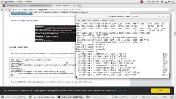Close the How to Install a Kub tab
176x99 pixels.
(x=75, y=5)
